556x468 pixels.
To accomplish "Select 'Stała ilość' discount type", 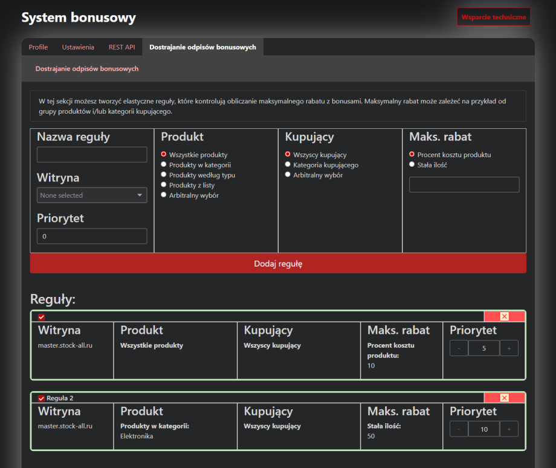I will (412, 164).
